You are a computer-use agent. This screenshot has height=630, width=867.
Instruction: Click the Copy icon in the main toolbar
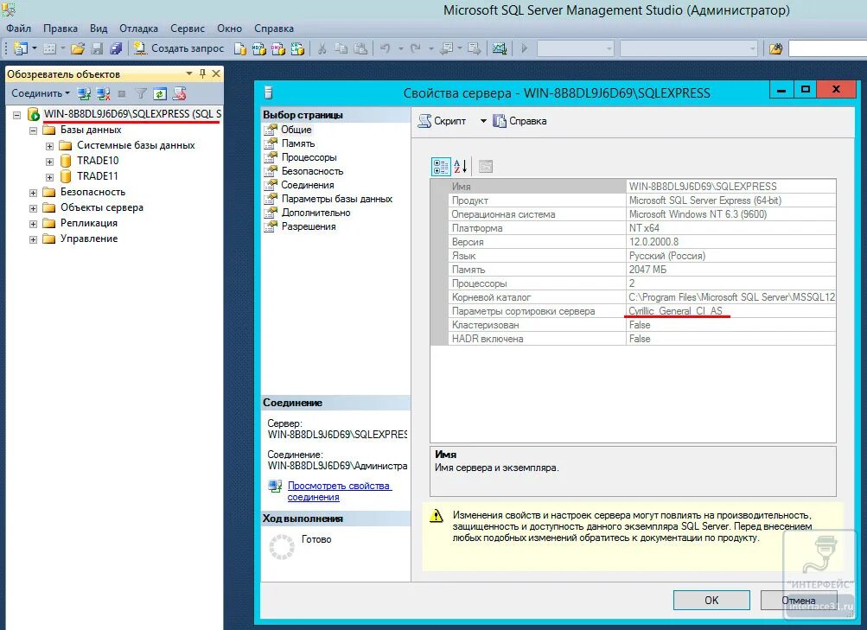pyautogui.click(x=341, y=48)
